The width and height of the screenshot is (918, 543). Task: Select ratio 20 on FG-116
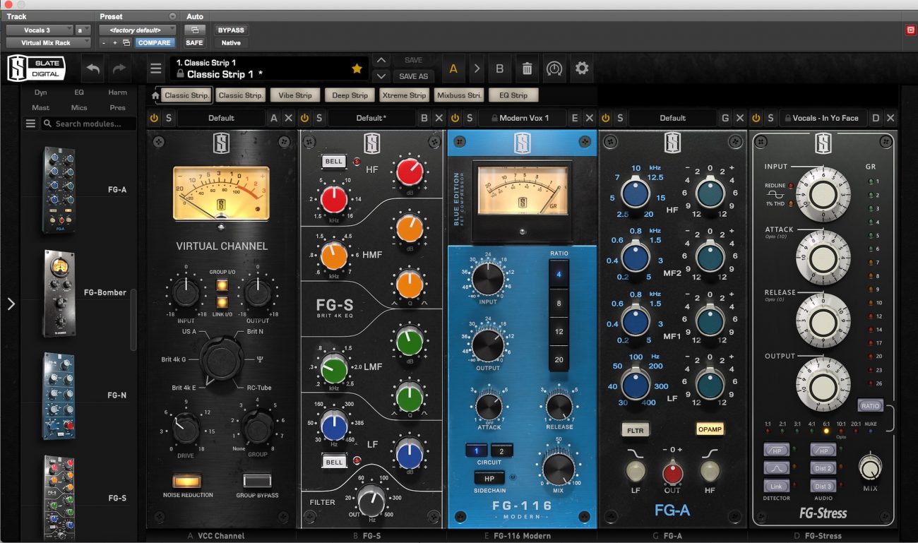(x=559, y=359)
